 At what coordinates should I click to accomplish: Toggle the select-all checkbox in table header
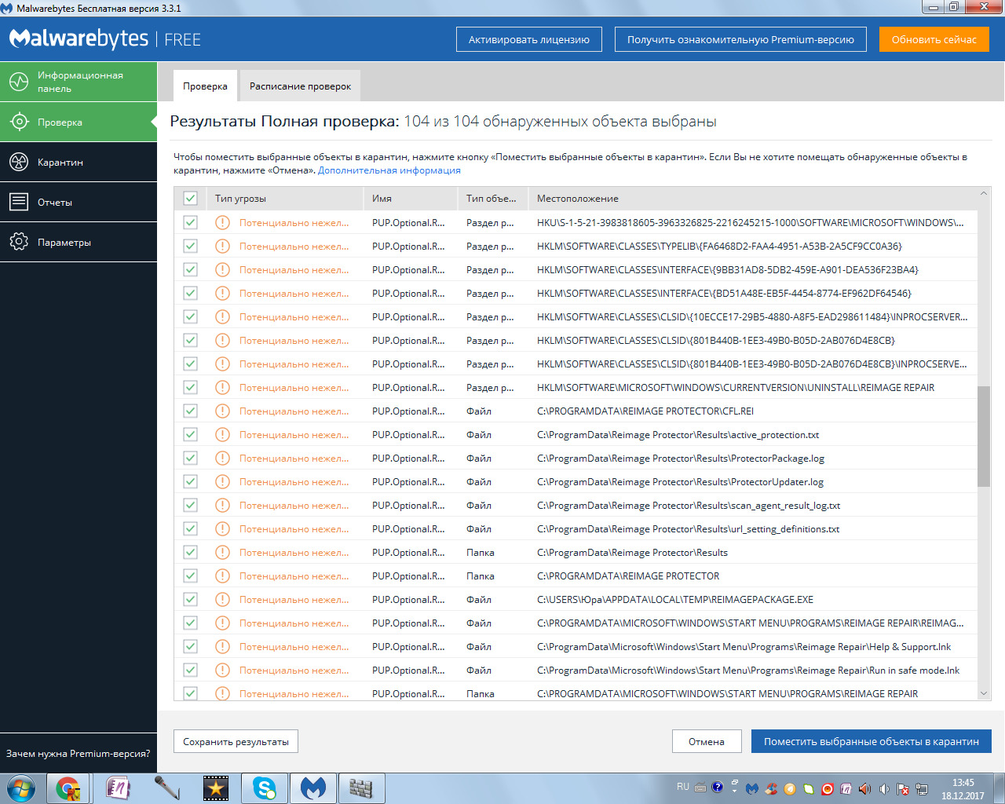click(190, 198)
